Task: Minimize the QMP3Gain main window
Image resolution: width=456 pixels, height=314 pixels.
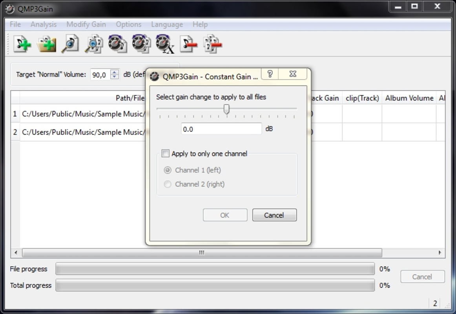Action: pyautogui.click(x=398, y=6)
